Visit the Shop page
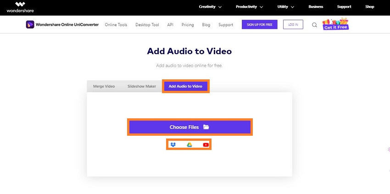The image size is (390, 194). coord(370,7)
